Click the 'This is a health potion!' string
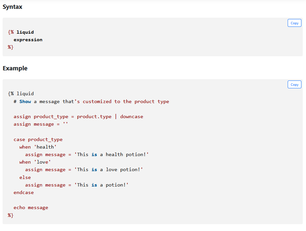The image size is (306, 231). click(111, 154)
